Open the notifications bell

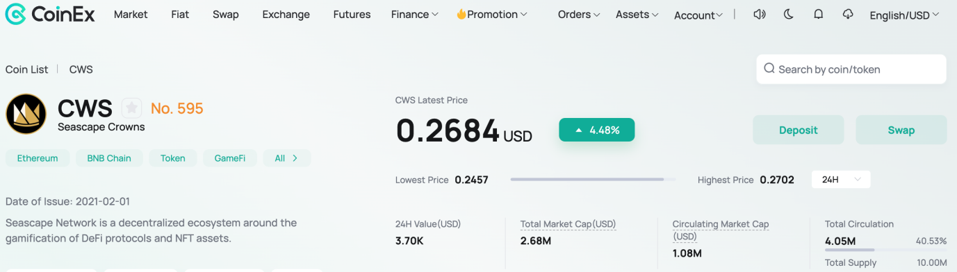[818, 14]
